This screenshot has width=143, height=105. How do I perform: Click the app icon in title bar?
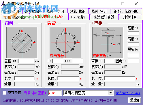(3, 4)
